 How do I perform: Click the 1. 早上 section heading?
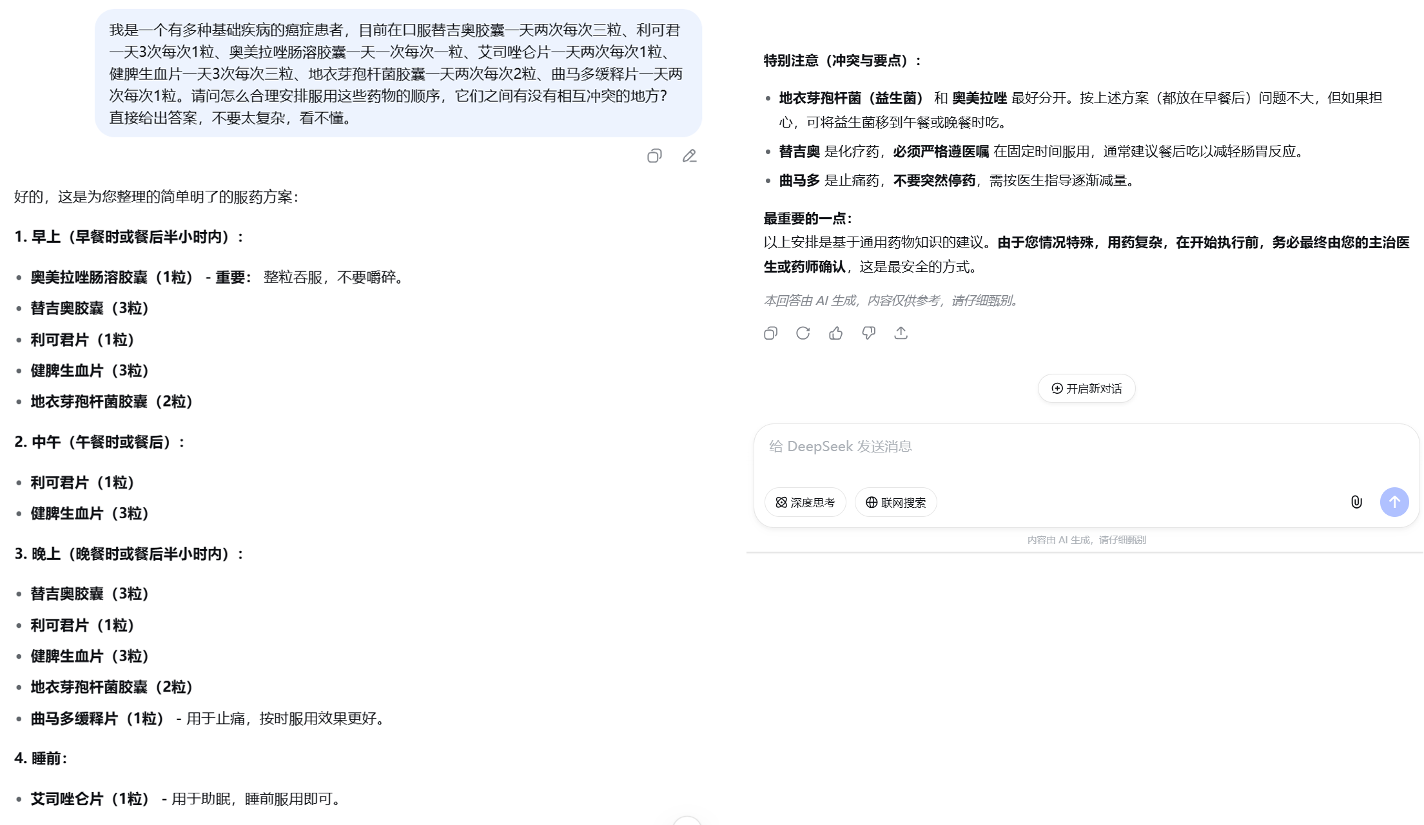(x=129, y=237)
